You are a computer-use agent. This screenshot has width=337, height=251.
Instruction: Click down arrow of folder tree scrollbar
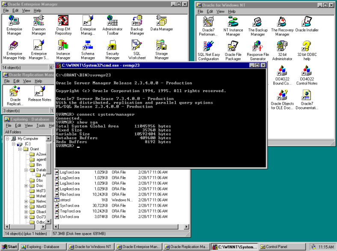pos(49,222)
